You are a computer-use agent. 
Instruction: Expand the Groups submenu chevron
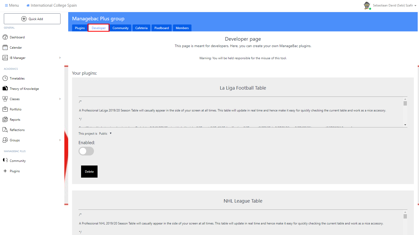[x=60, y=140]
